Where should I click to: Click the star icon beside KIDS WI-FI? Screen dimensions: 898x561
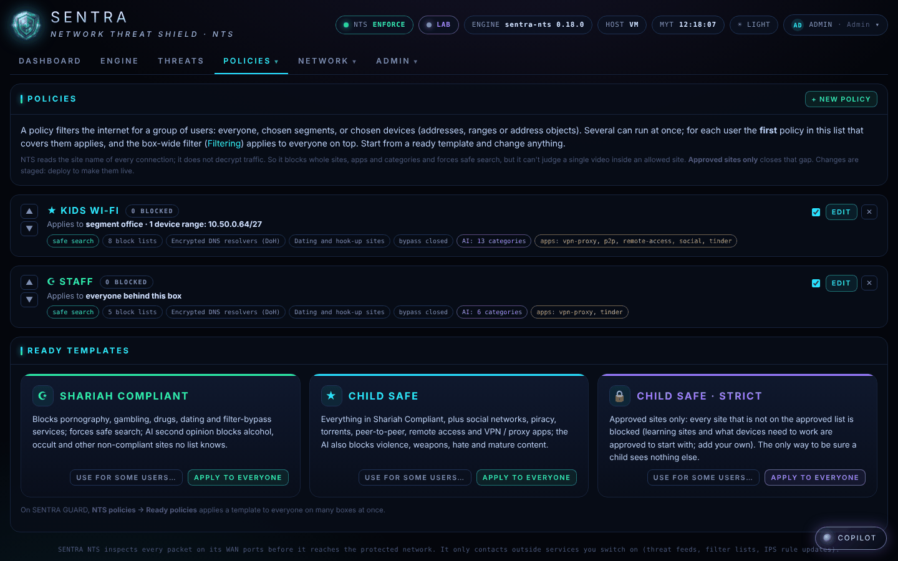pos(52,211)
